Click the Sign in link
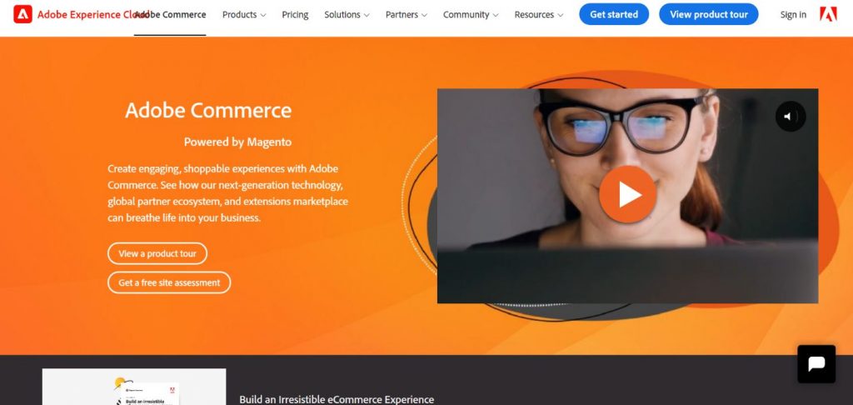The width and height of the screenshot is (853, 405). (793, 15)
